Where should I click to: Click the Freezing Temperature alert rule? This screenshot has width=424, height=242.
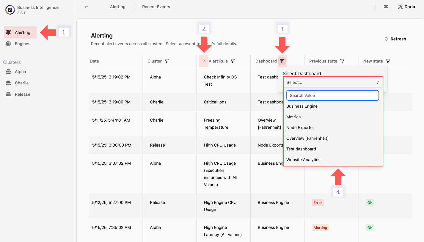[216, 124]
